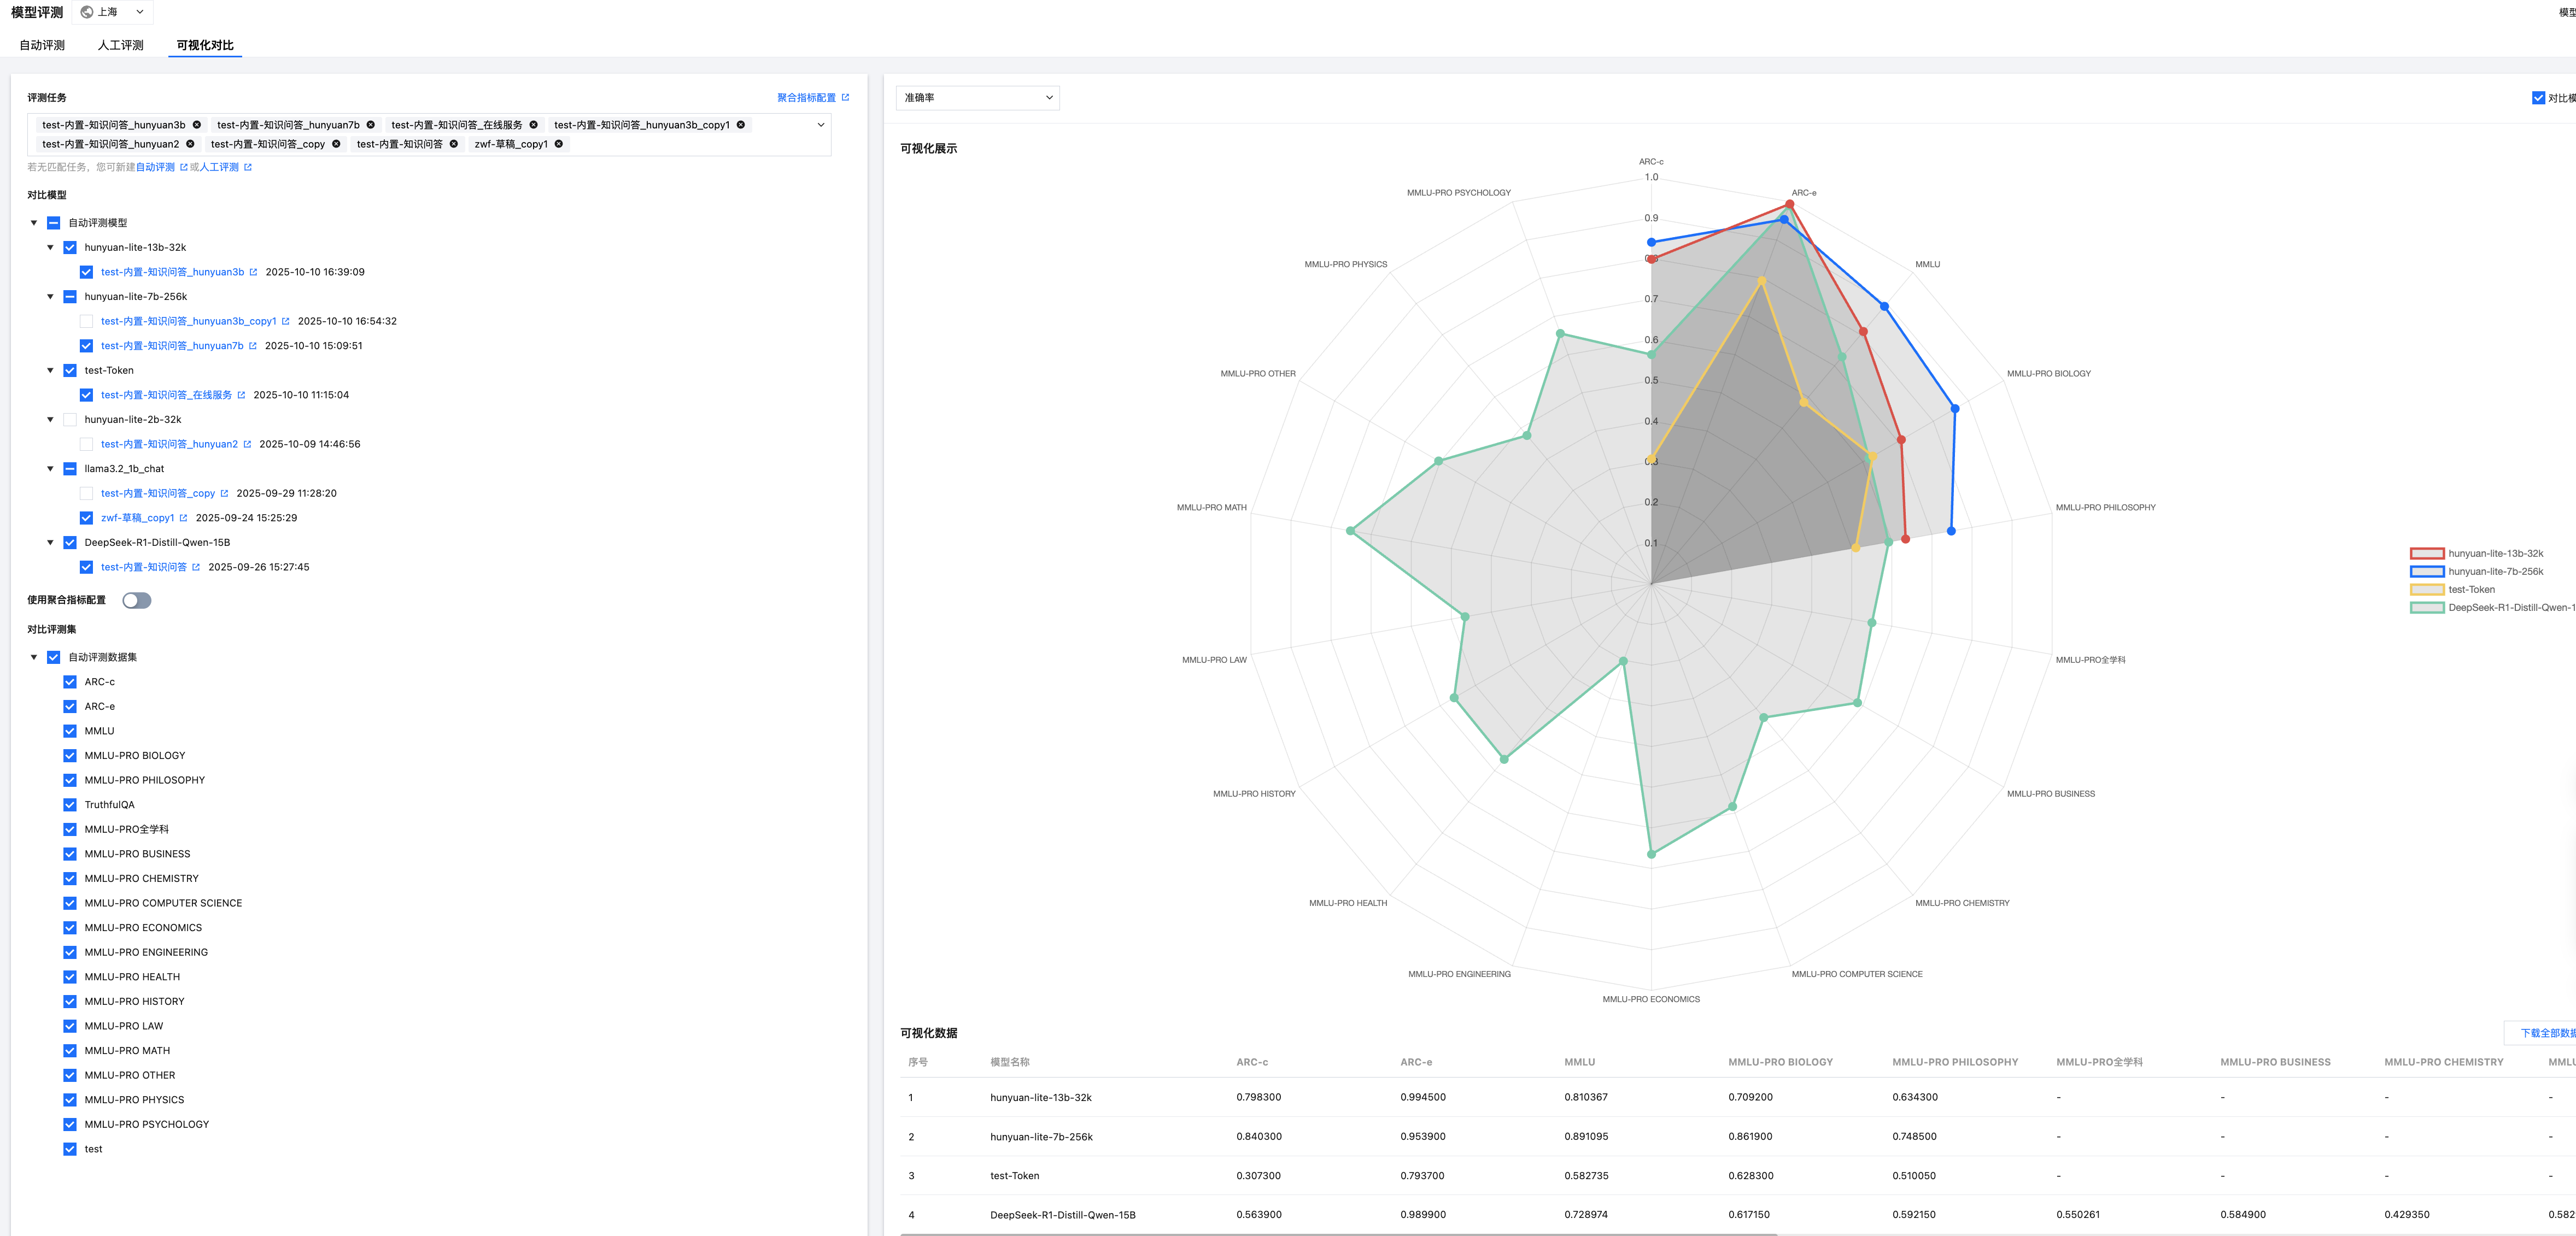Open external link icon beside zwf-草稿_copy1 task
This screenshot has width=2576, height=1236.
point(183,517)
